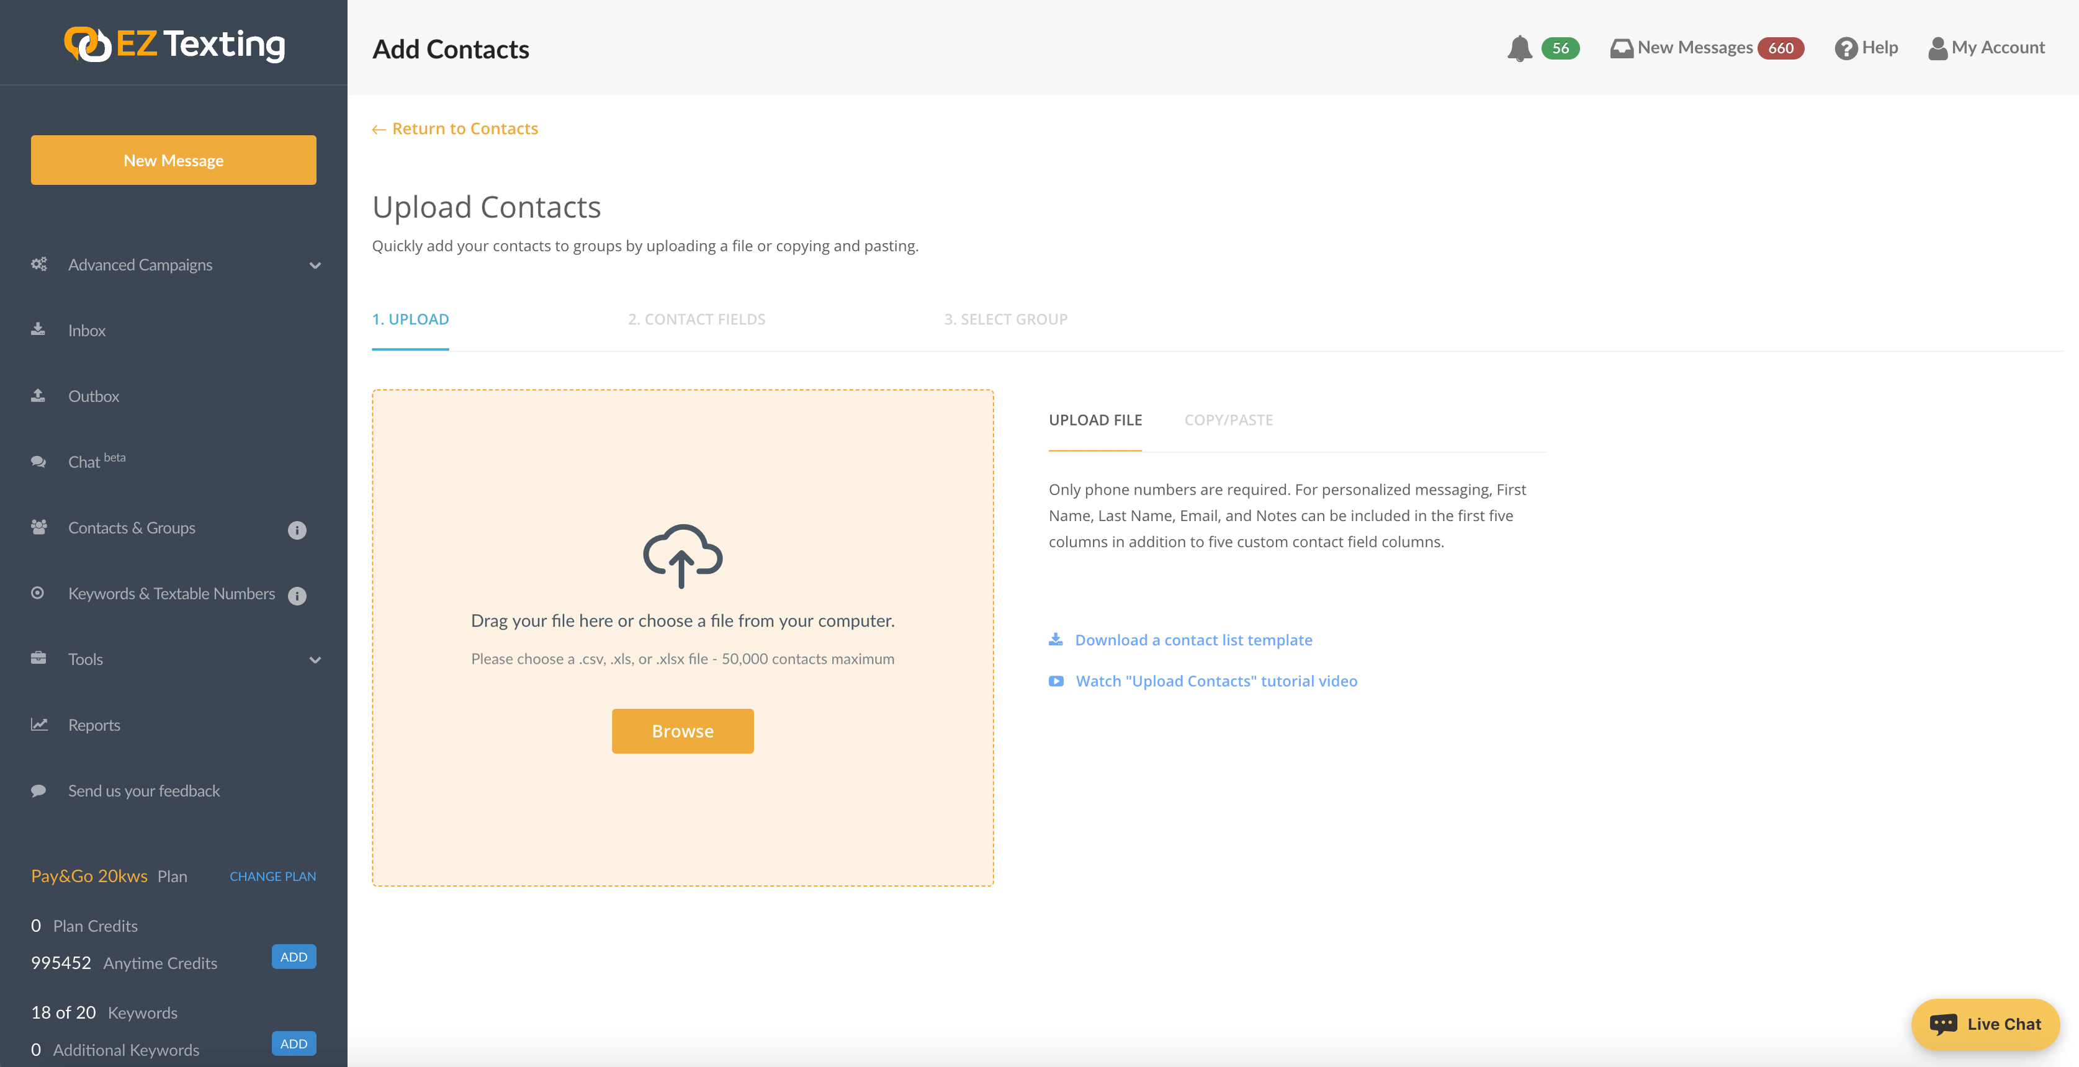Click the EZ Texting logo
This screenshot has width=2079, height=1067.
[174, 45]
